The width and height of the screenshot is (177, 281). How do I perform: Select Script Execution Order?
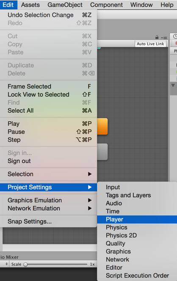pos(137,275)
